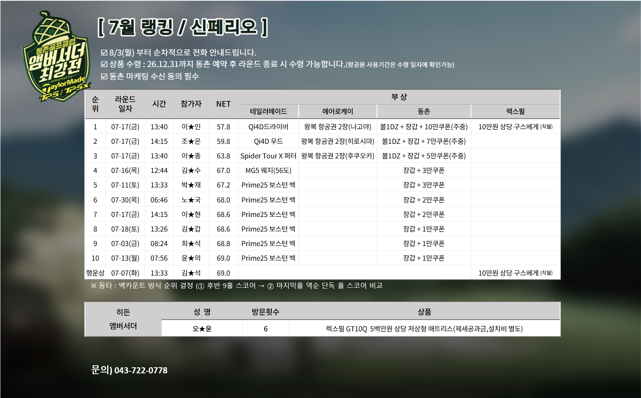Click the notice starting with '상품 수령 : 26.12.31까지'

[x=277, y=64]
